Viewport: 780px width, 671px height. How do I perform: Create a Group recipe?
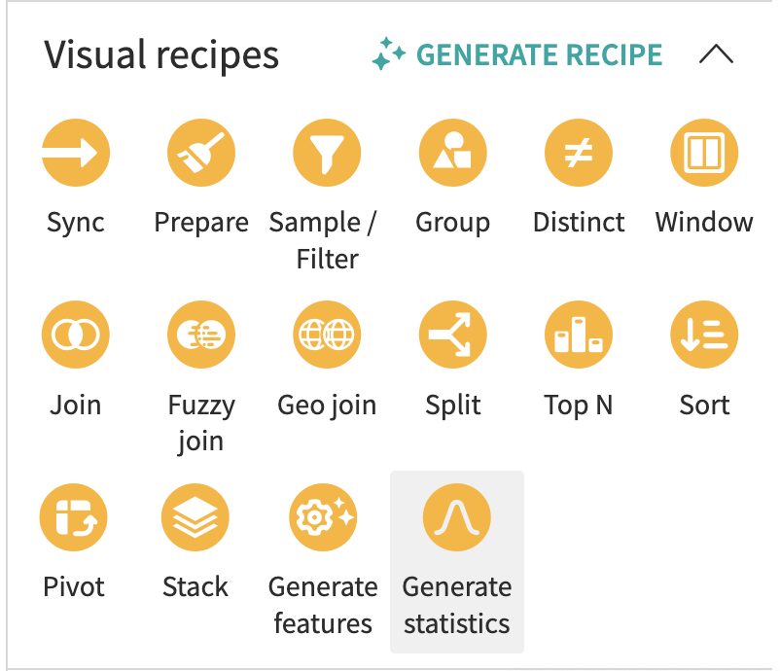452,152
